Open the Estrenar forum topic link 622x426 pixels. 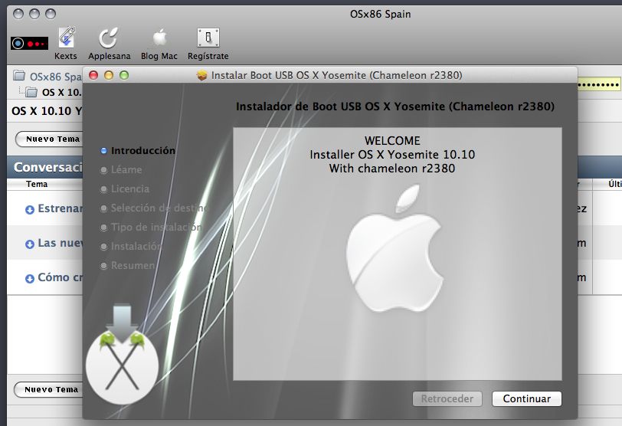click(x=60, y=208)
